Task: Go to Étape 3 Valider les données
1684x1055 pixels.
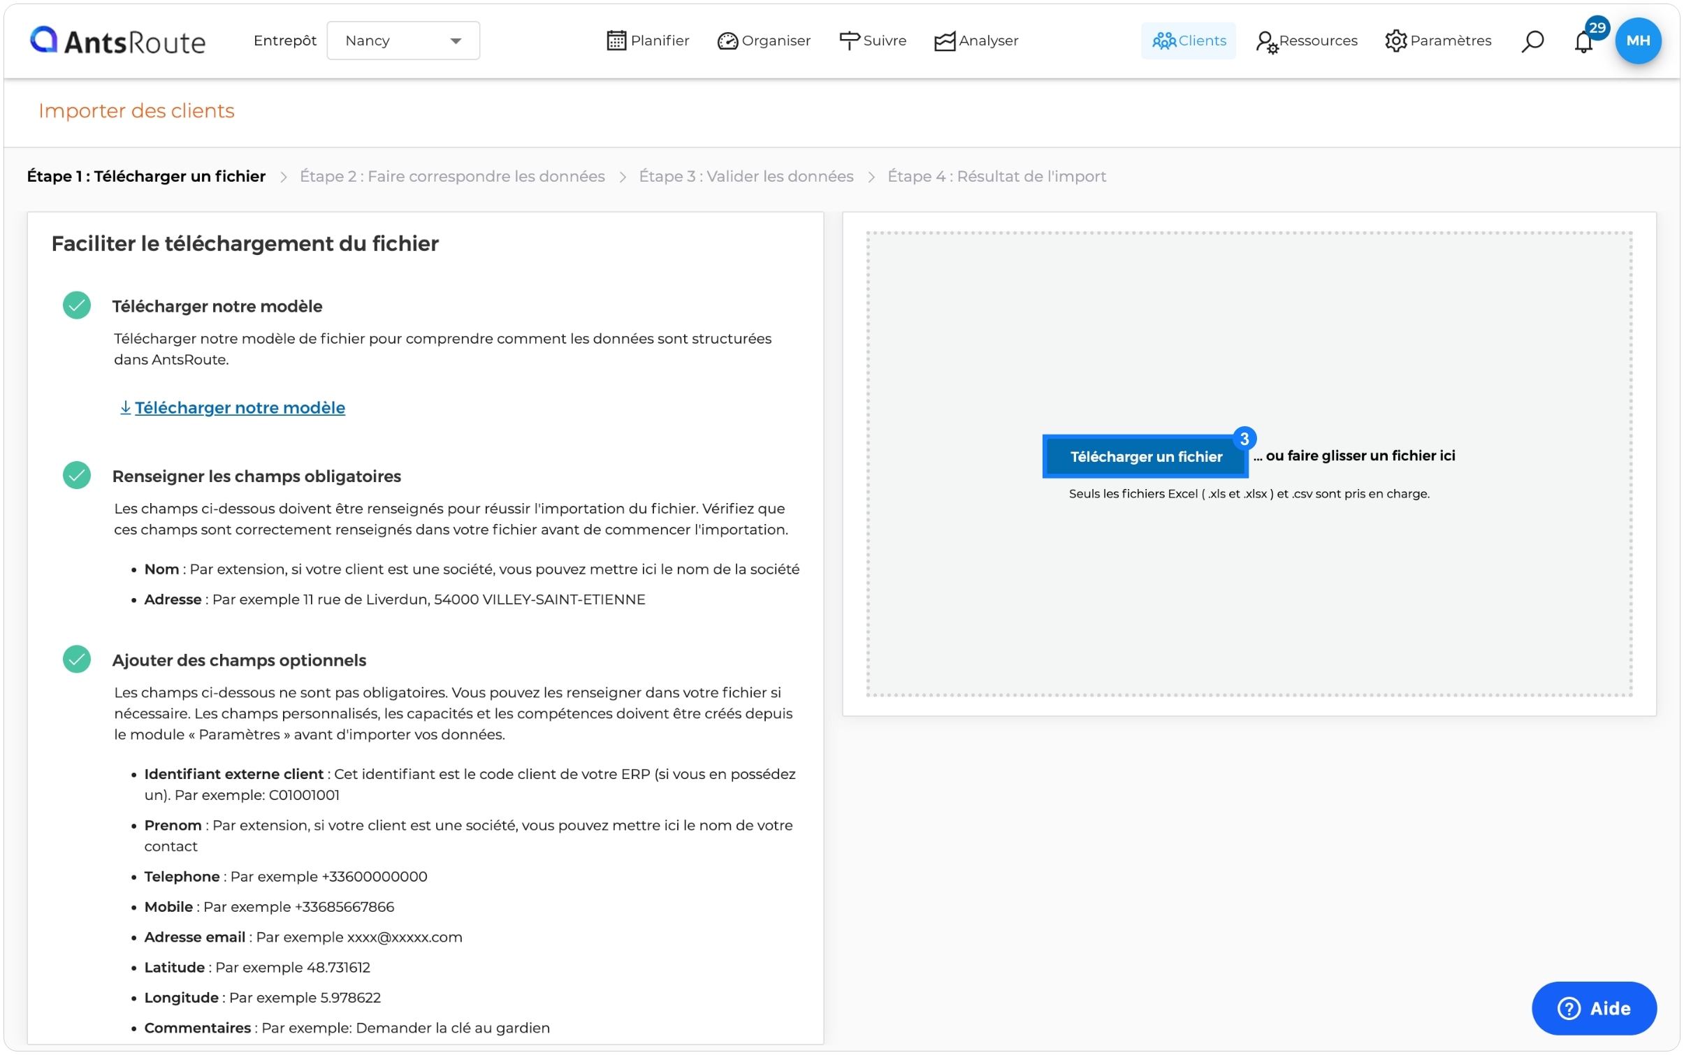Action: [x=746, y=176]
